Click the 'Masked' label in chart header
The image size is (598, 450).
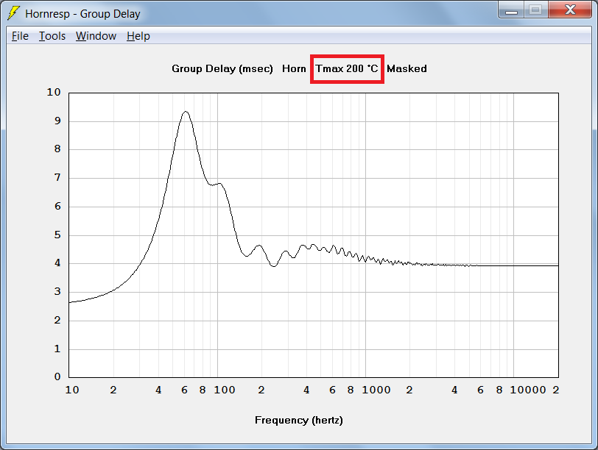tap(407, 69)
